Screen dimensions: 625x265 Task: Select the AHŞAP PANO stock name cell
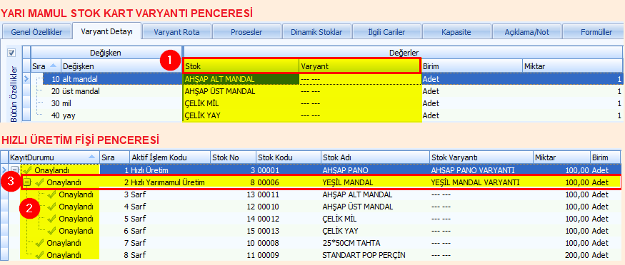click(375, 170)
